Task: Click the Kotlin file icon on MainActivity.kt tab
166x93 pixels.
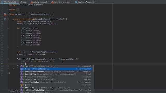Action: point(2,2)
